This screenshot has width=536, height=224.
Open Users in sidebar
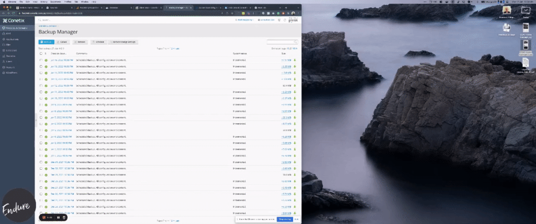coord(17,62)
